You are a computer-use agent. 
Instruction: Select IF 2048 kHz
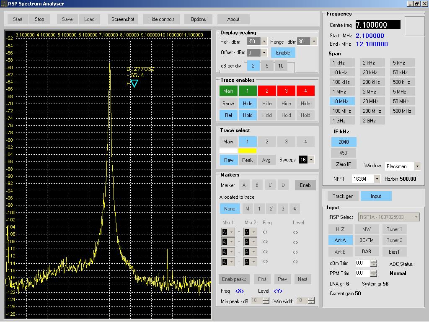tap(344, 142)
